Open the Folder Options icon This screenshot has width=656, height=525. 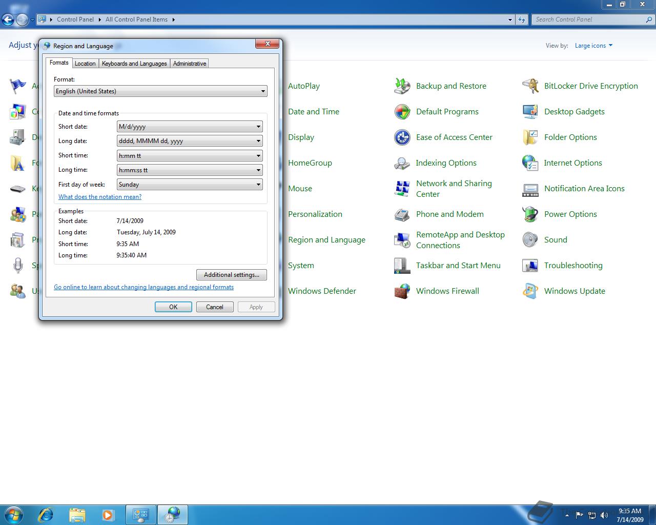point(530,137)
